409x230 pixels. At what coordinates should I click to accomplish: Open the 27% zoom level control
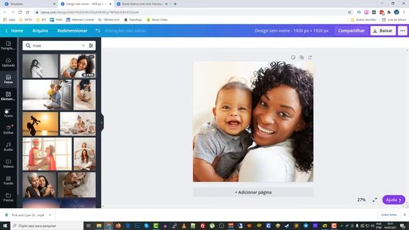pyautogui.click(x=361, y=200)
